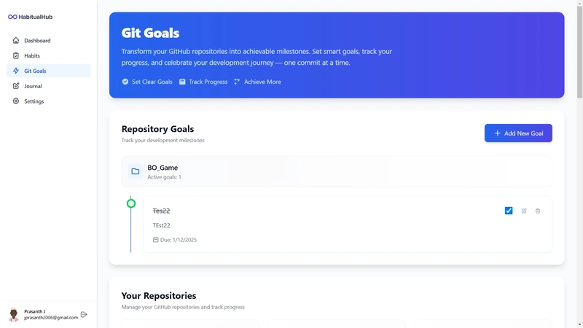The width and height of the screenshot is (583, 328).
Task: Go to the Journal sidebar item
Action: 33,86
